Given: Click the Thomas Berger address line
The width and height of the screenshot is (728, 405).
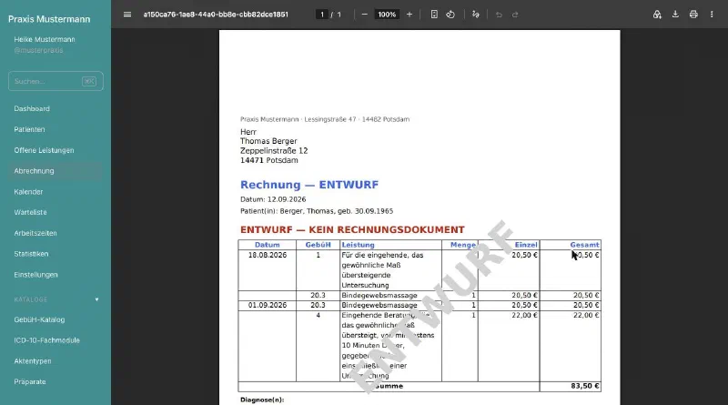Looking at the screenshot, I should 268,141.
